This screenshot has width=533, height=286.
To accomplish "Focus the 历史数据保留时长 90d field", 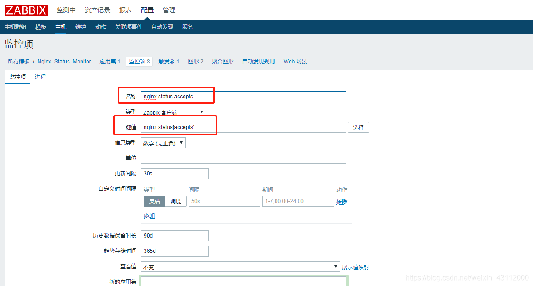I will [175, 236].
